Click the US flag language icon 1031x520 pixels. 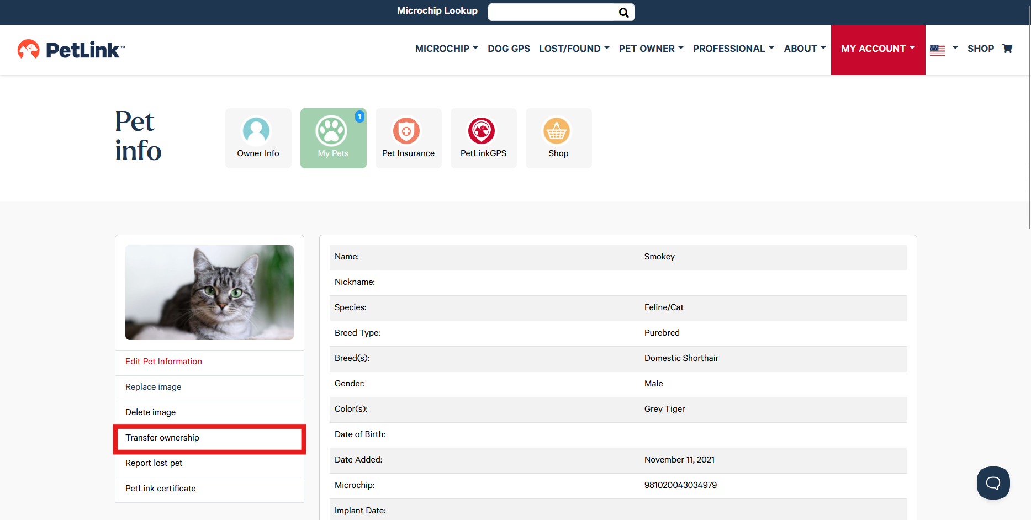tap(937, 50)
